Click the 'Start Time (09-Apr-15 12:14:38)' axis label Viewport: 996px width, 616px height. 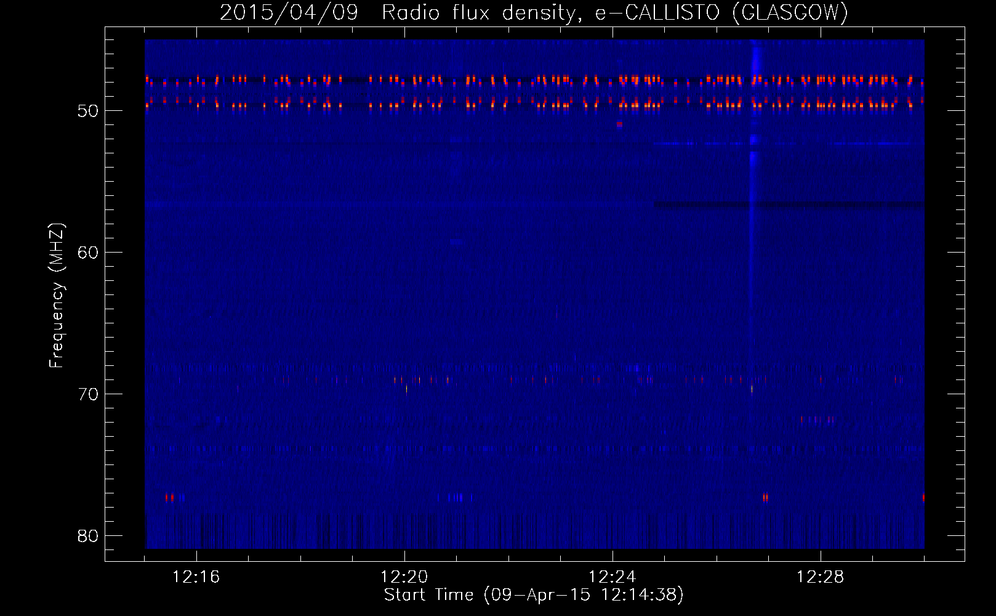click(534, 595)
